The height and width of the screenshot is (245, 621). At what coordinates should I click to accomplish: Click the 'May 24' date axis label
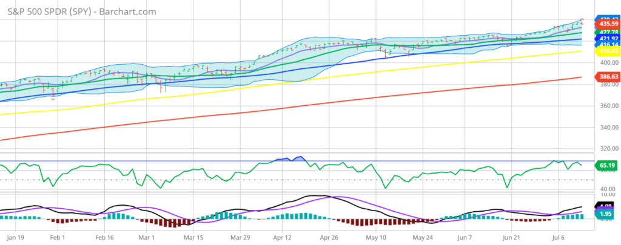tap(423, 238)
